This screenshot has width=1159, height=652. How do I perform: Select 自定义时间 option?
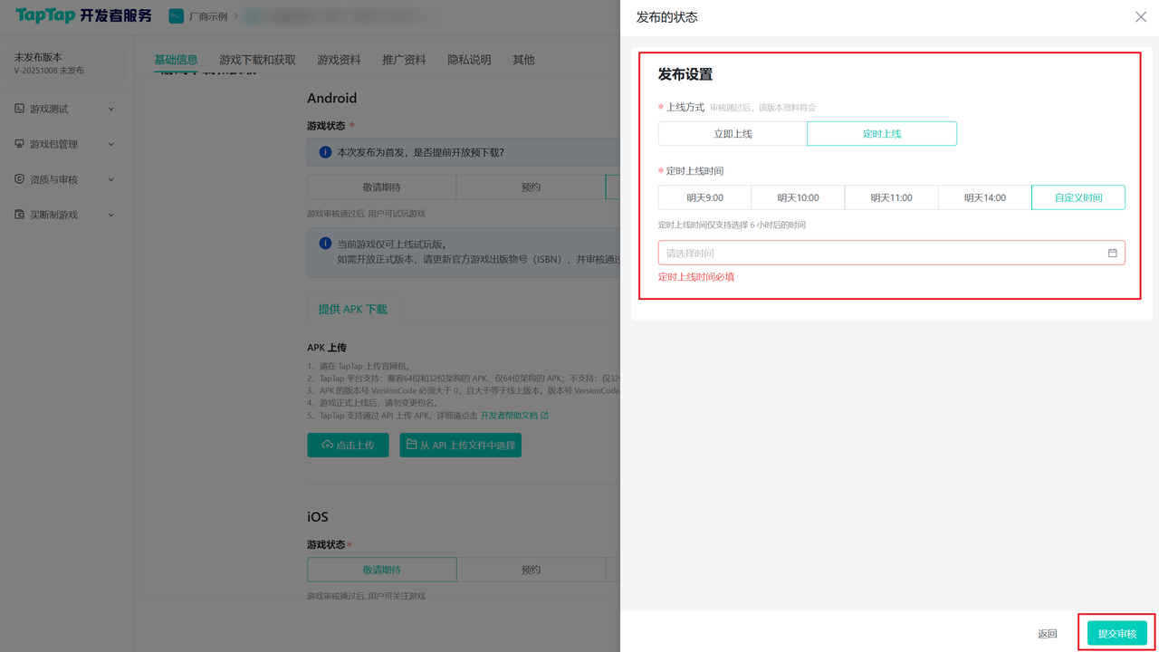pos(1078,197)
